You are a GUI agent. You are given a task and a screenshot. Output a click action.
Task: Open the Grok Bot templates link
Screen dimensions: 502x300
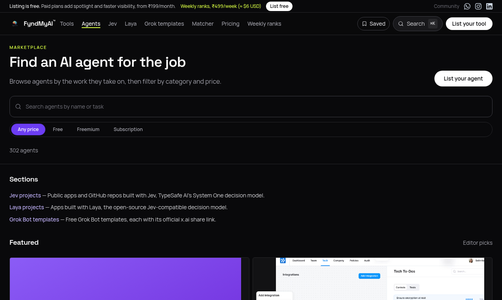coord(34,219)
